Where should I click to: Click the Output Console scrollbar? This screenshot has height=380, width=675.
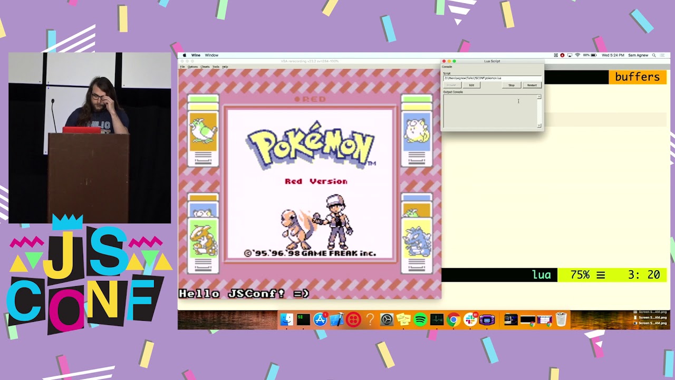pyautogui.click(x=538, y=111)
